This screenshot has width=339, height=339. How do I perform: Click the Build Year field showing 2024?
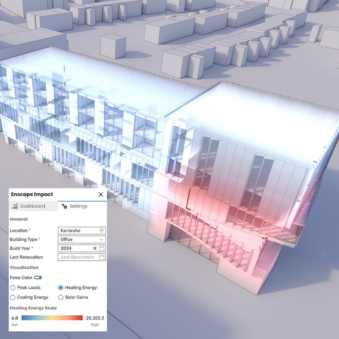tap(75, 248)
